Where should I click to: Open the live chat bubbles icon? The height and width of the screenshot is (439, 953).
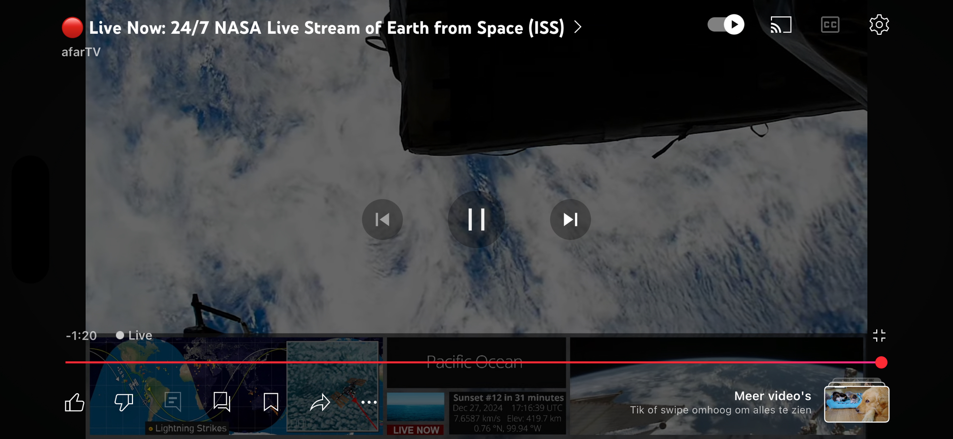(222, 402)
